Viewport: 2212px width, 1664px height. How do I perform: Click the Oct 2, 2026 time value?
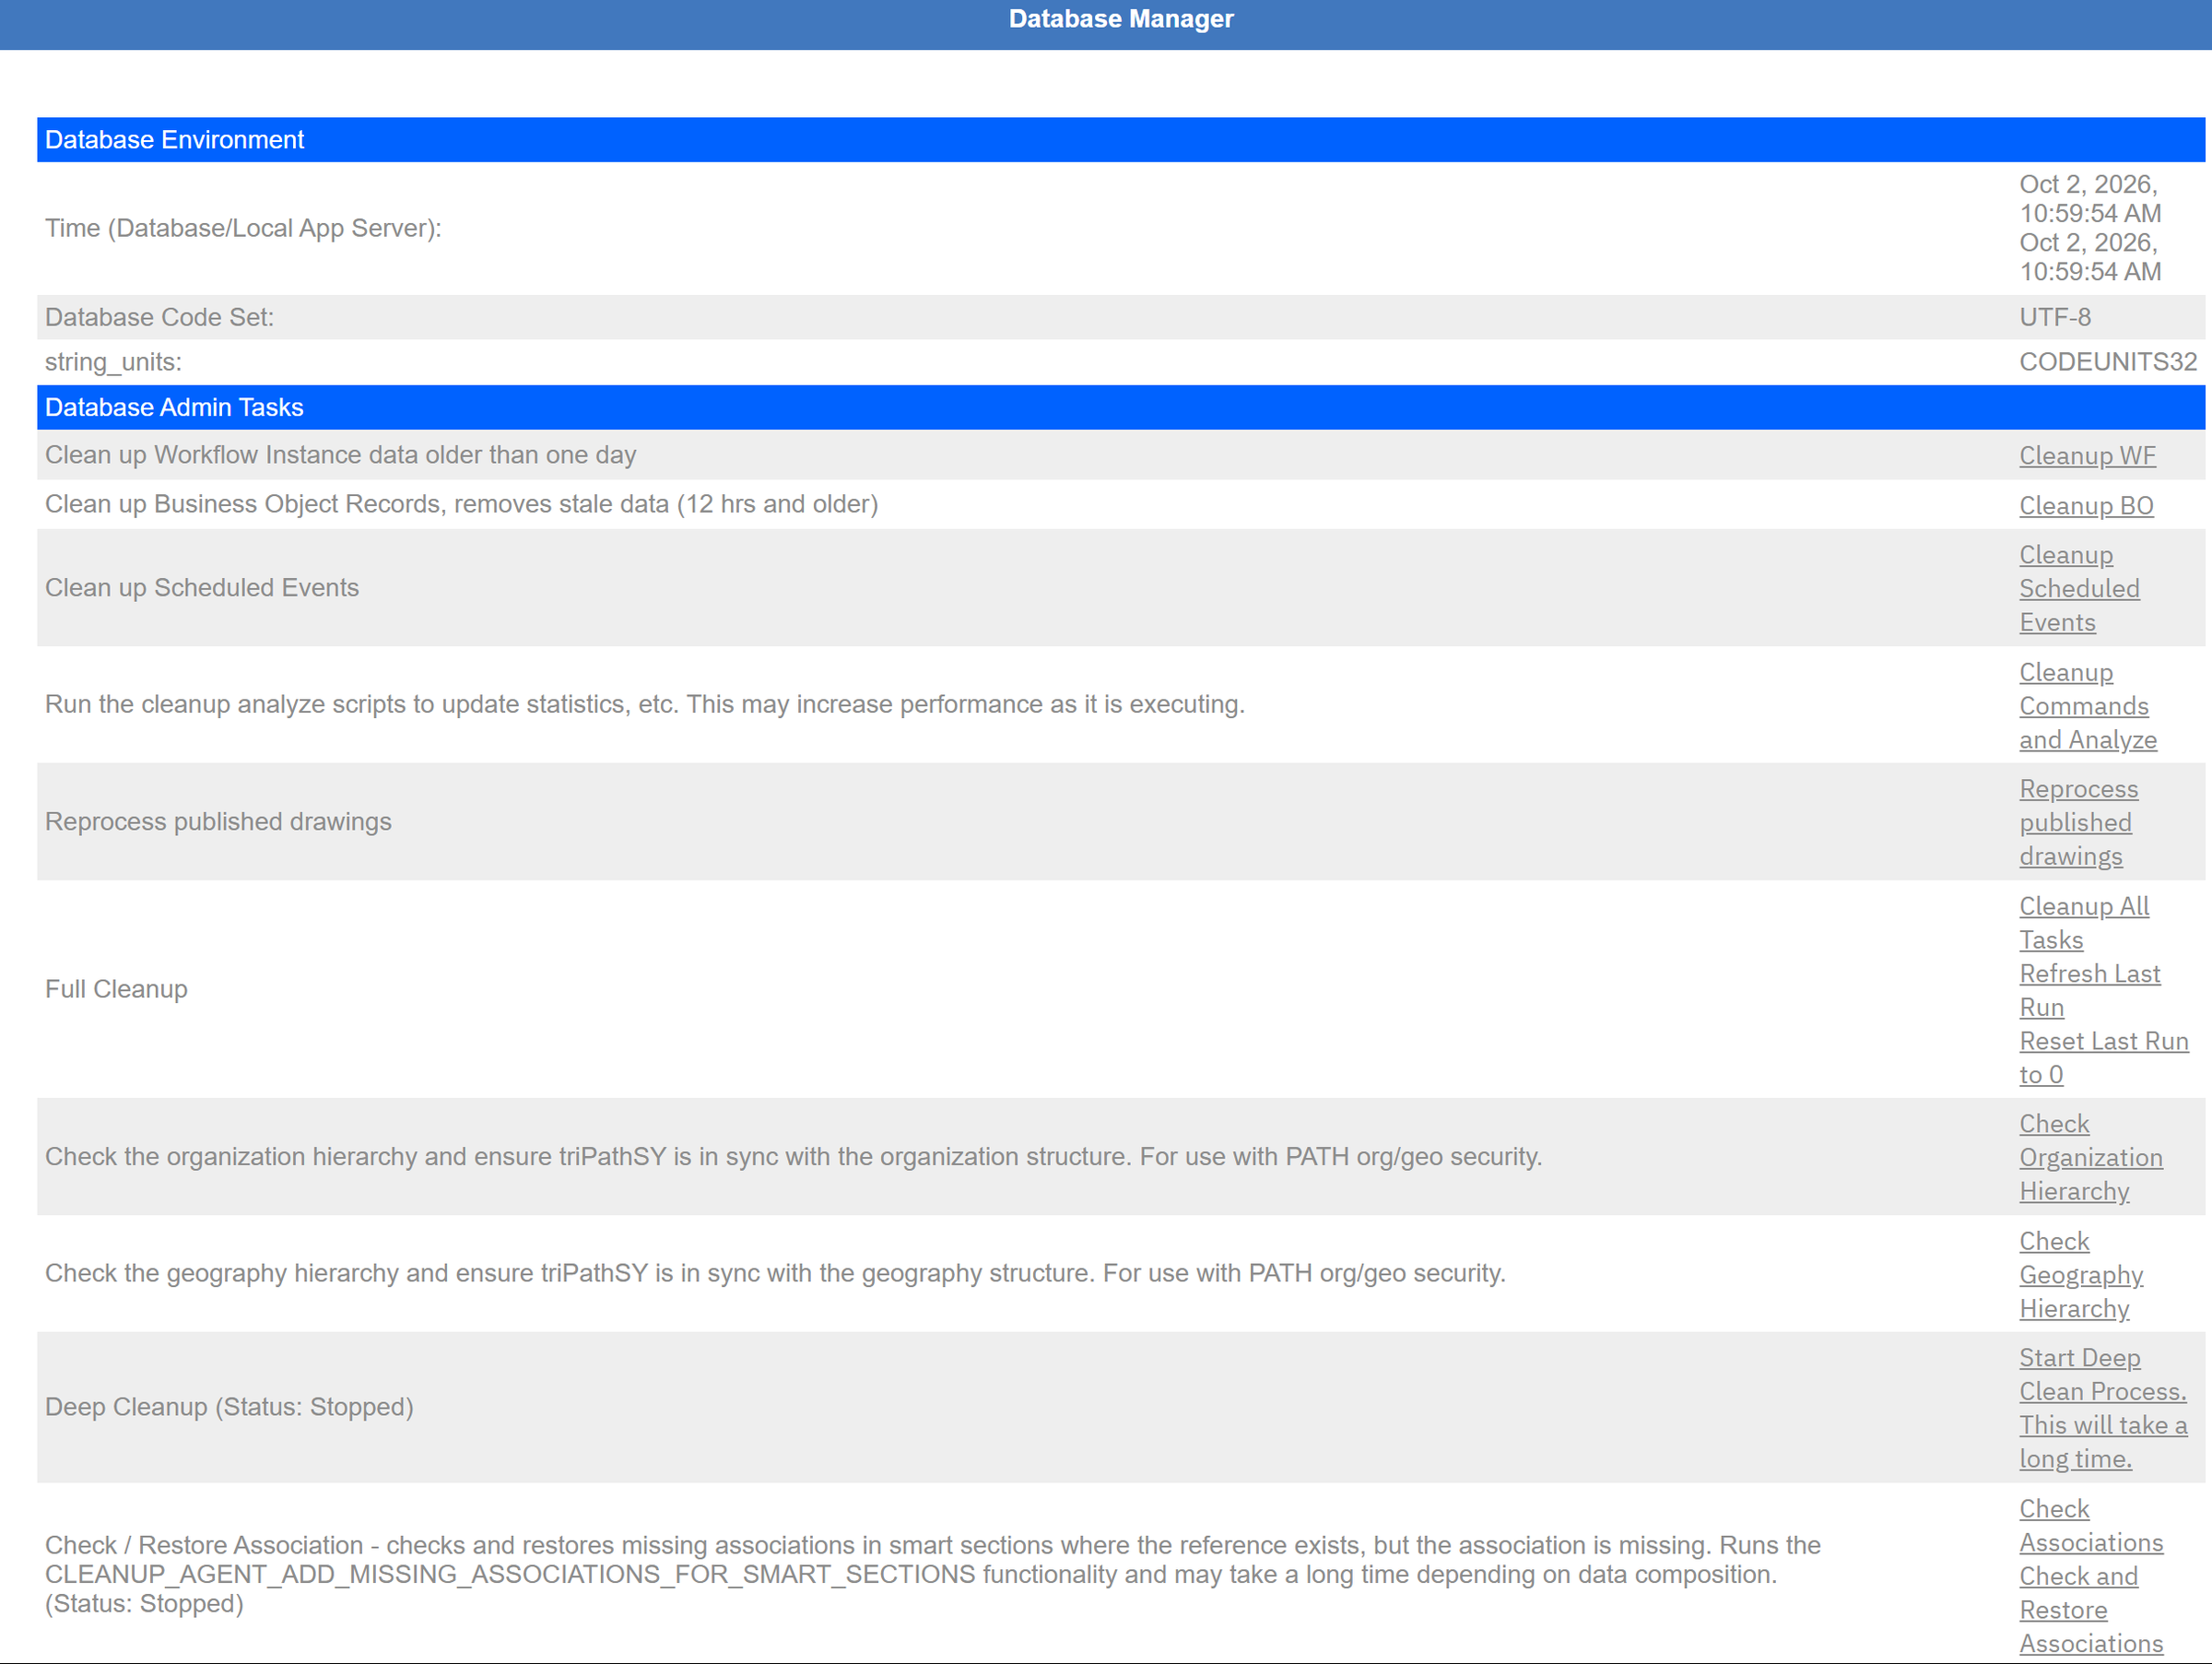coord(2090,228)
